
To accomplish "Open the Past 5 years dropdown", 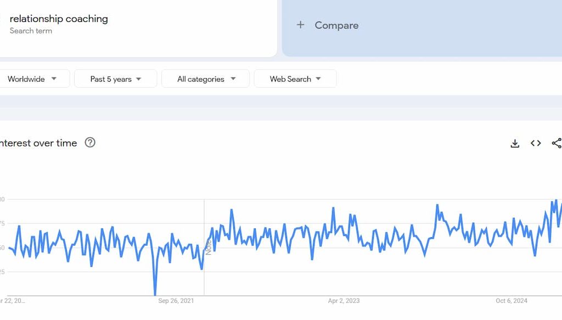I will [115, 79].
